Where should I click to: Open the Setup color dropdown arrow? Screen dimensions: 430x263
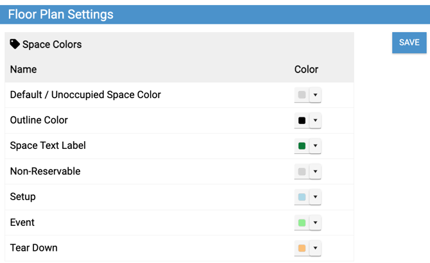pyautogui.click(x=315, y=197)
